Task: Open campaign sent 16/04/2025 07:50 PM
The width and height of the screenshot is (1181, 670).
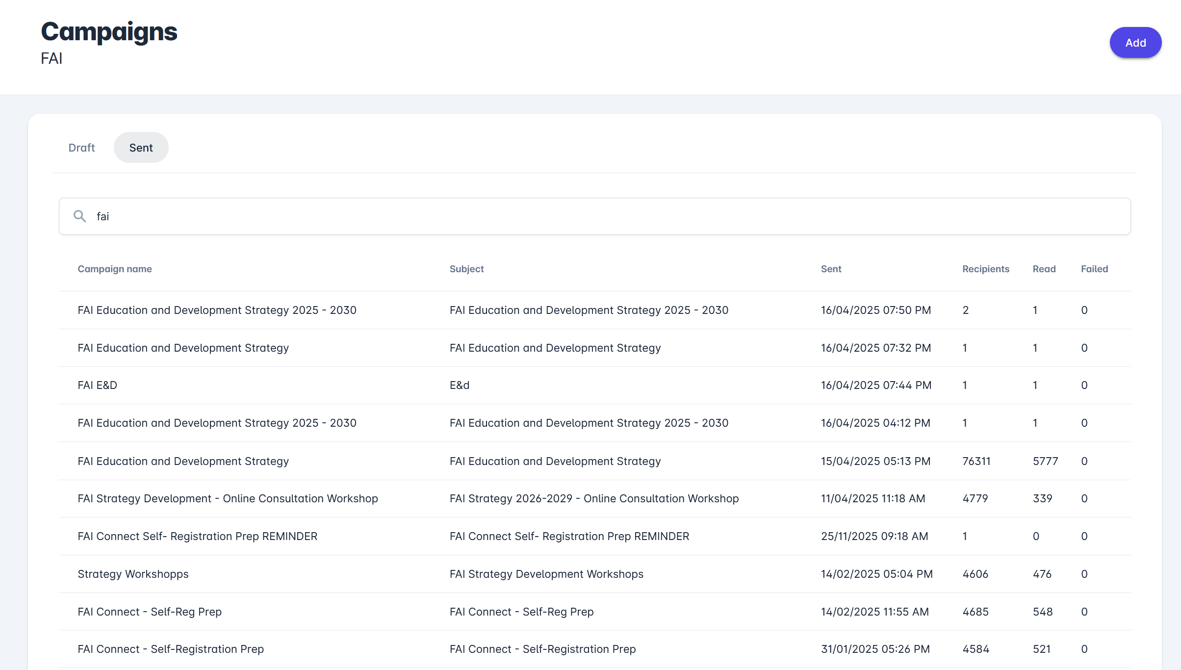Action: click(x=875, y=310)
